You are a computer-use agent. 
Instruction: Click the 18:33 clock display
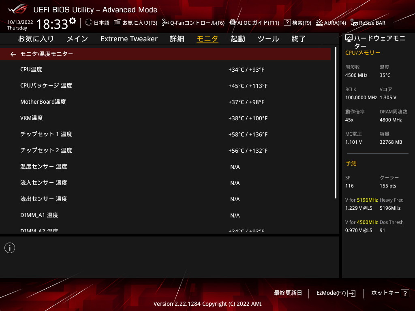(x=52, y=24)
